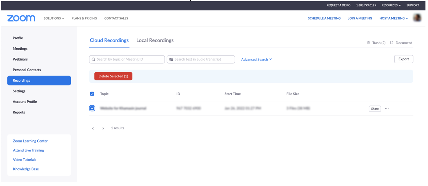
Task: Open Settings in sidebar
Action: coord(19,91)
